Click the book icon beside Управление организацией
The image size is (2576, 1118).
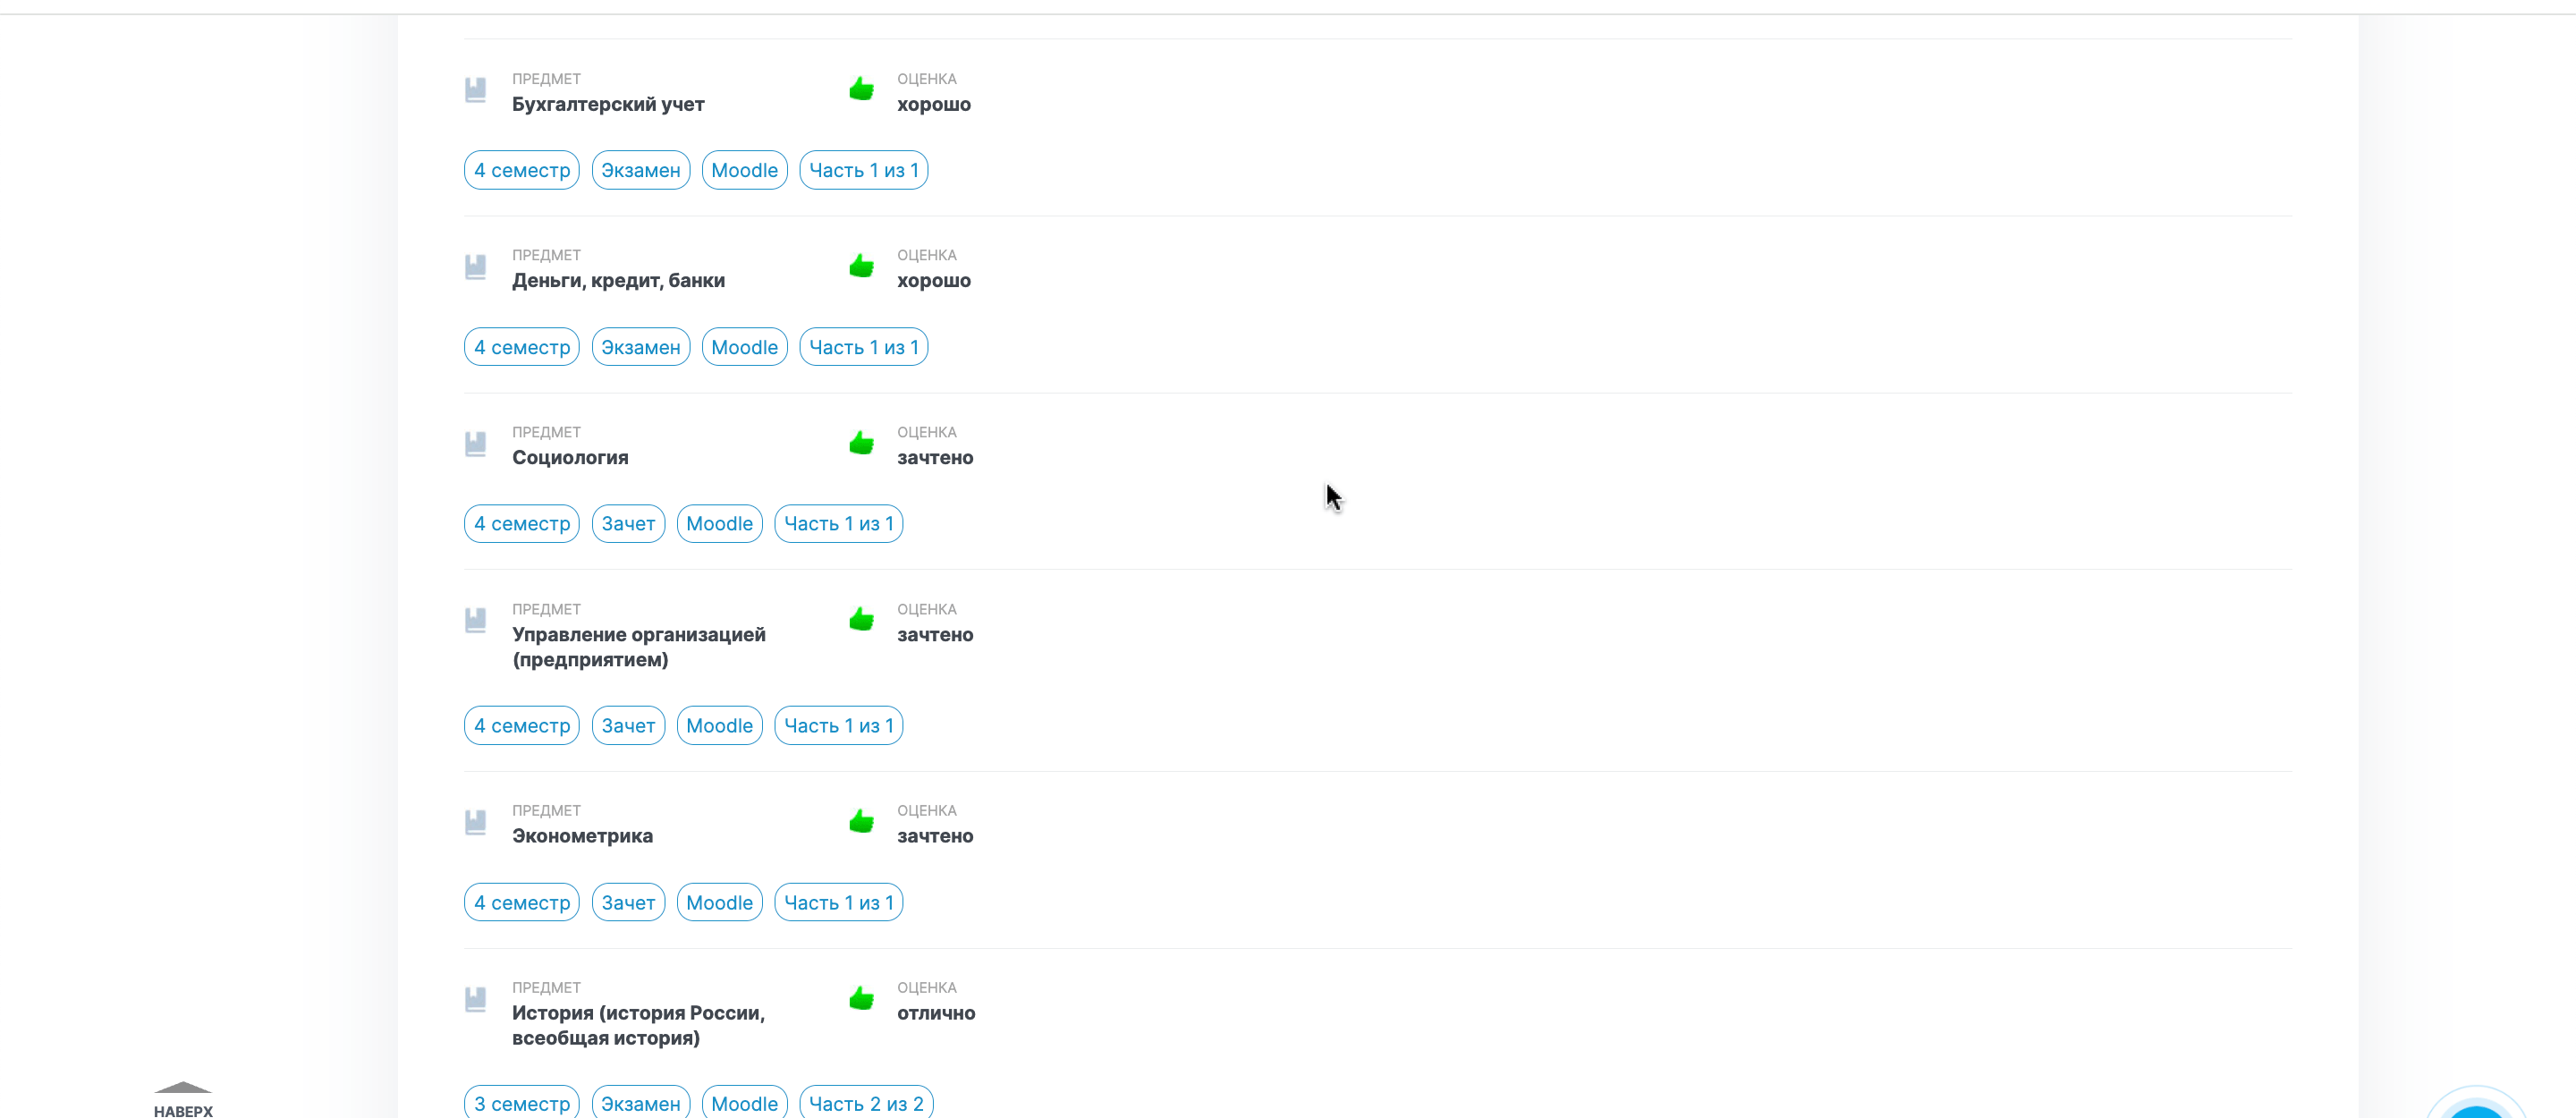(476, 621)
